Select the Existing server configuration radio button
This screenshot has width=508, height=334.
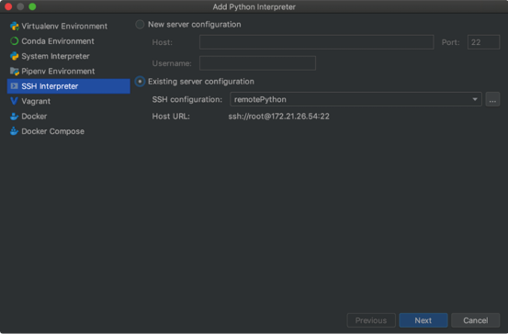(x=140, y=82)
